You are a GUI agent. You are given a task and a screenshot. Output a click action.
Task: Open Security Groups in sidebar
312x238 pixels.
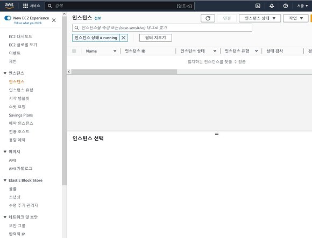pyautogui.click(x=17, y=226)
